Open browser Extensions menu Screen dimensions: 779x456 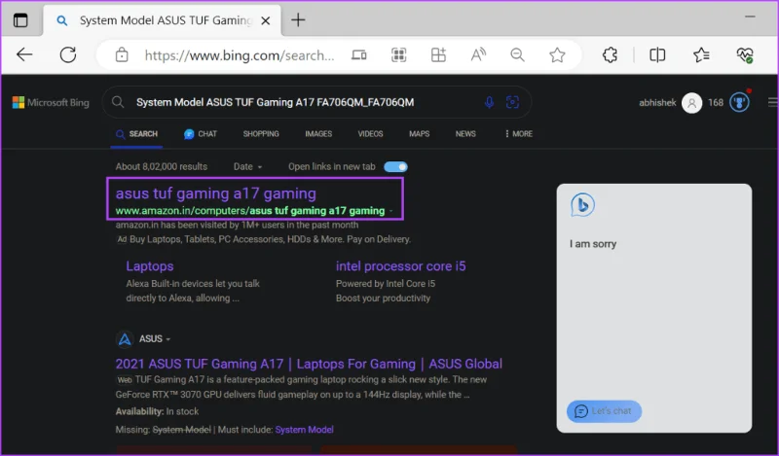click(611, 54)
